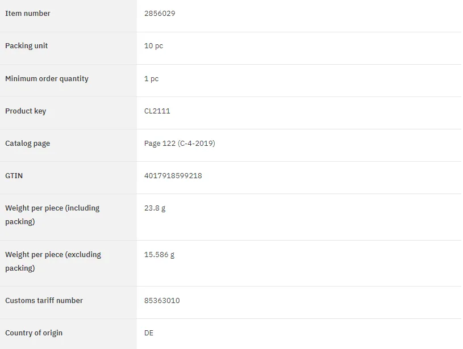This screenshot has height=349, width=463.
Task: Click the country of origin value DE
Action: pyautogui.click(x=149, y=333)
